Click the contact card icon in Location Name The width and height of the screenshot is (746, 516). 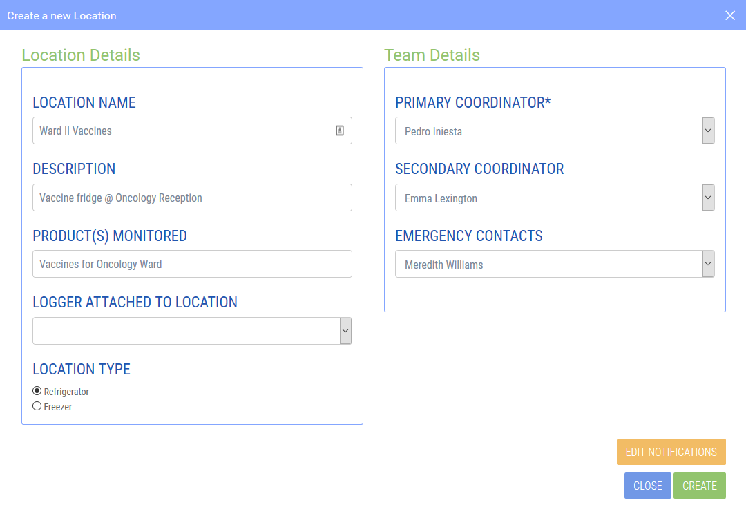click(x=340, y=131)
